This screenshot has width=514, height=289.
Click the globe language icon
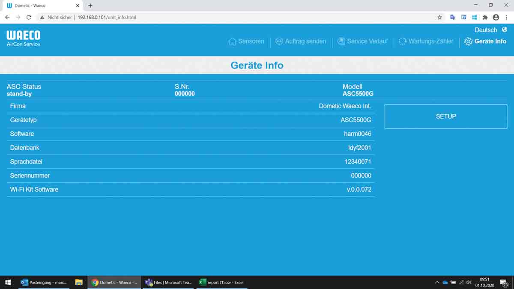[505, 30]
